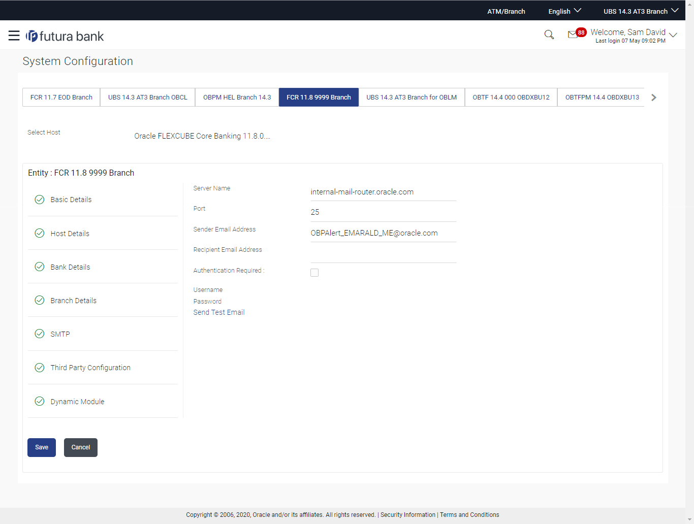The width and height of the screenshot is (694, 524).
Task: Click the Save button
Action: [x=42, y=447]
